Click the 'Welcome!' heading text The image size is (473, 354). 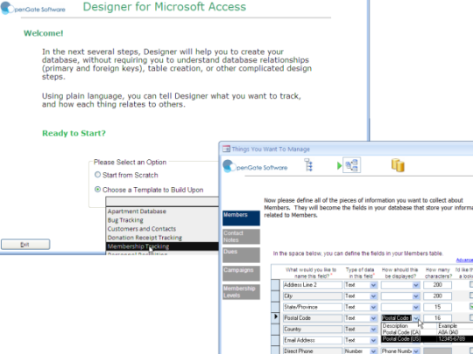(x=44, y=33)
